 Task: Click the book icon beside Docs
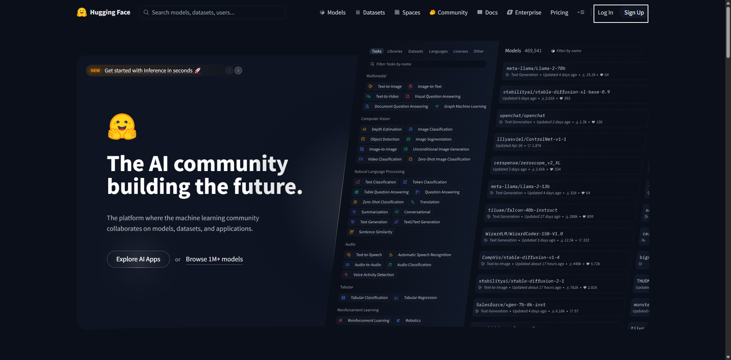(x=480, y=12)
